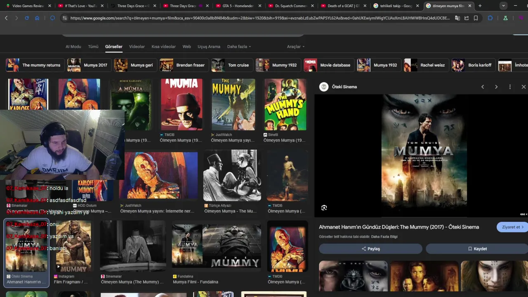This screenshot has height=297, width=528.
Task: Select the Tümü search tab
Action: 93,47
